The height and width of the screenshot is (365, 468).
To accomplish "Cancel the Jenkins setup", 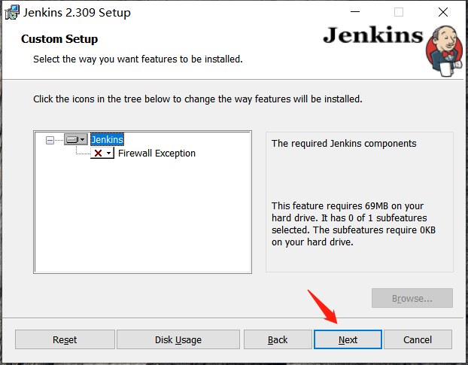I will [x=418, y=339].
